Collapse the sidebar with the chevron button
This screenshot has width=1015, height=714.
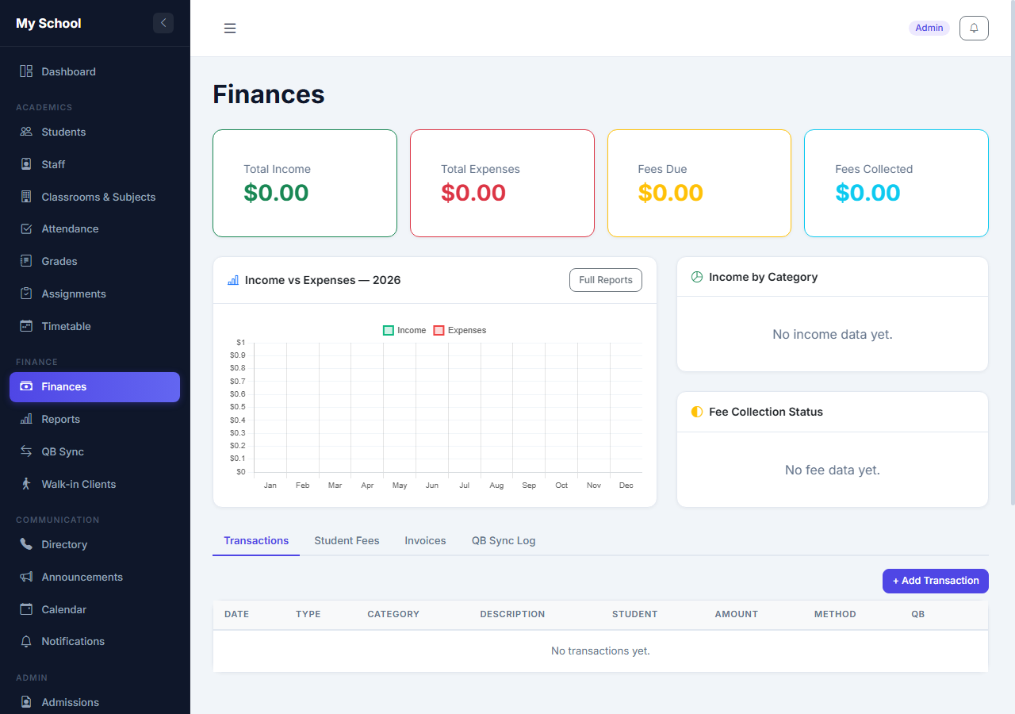[163, 23]
